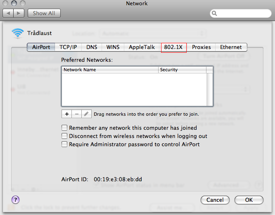Go back with the left arrow button

9,13
